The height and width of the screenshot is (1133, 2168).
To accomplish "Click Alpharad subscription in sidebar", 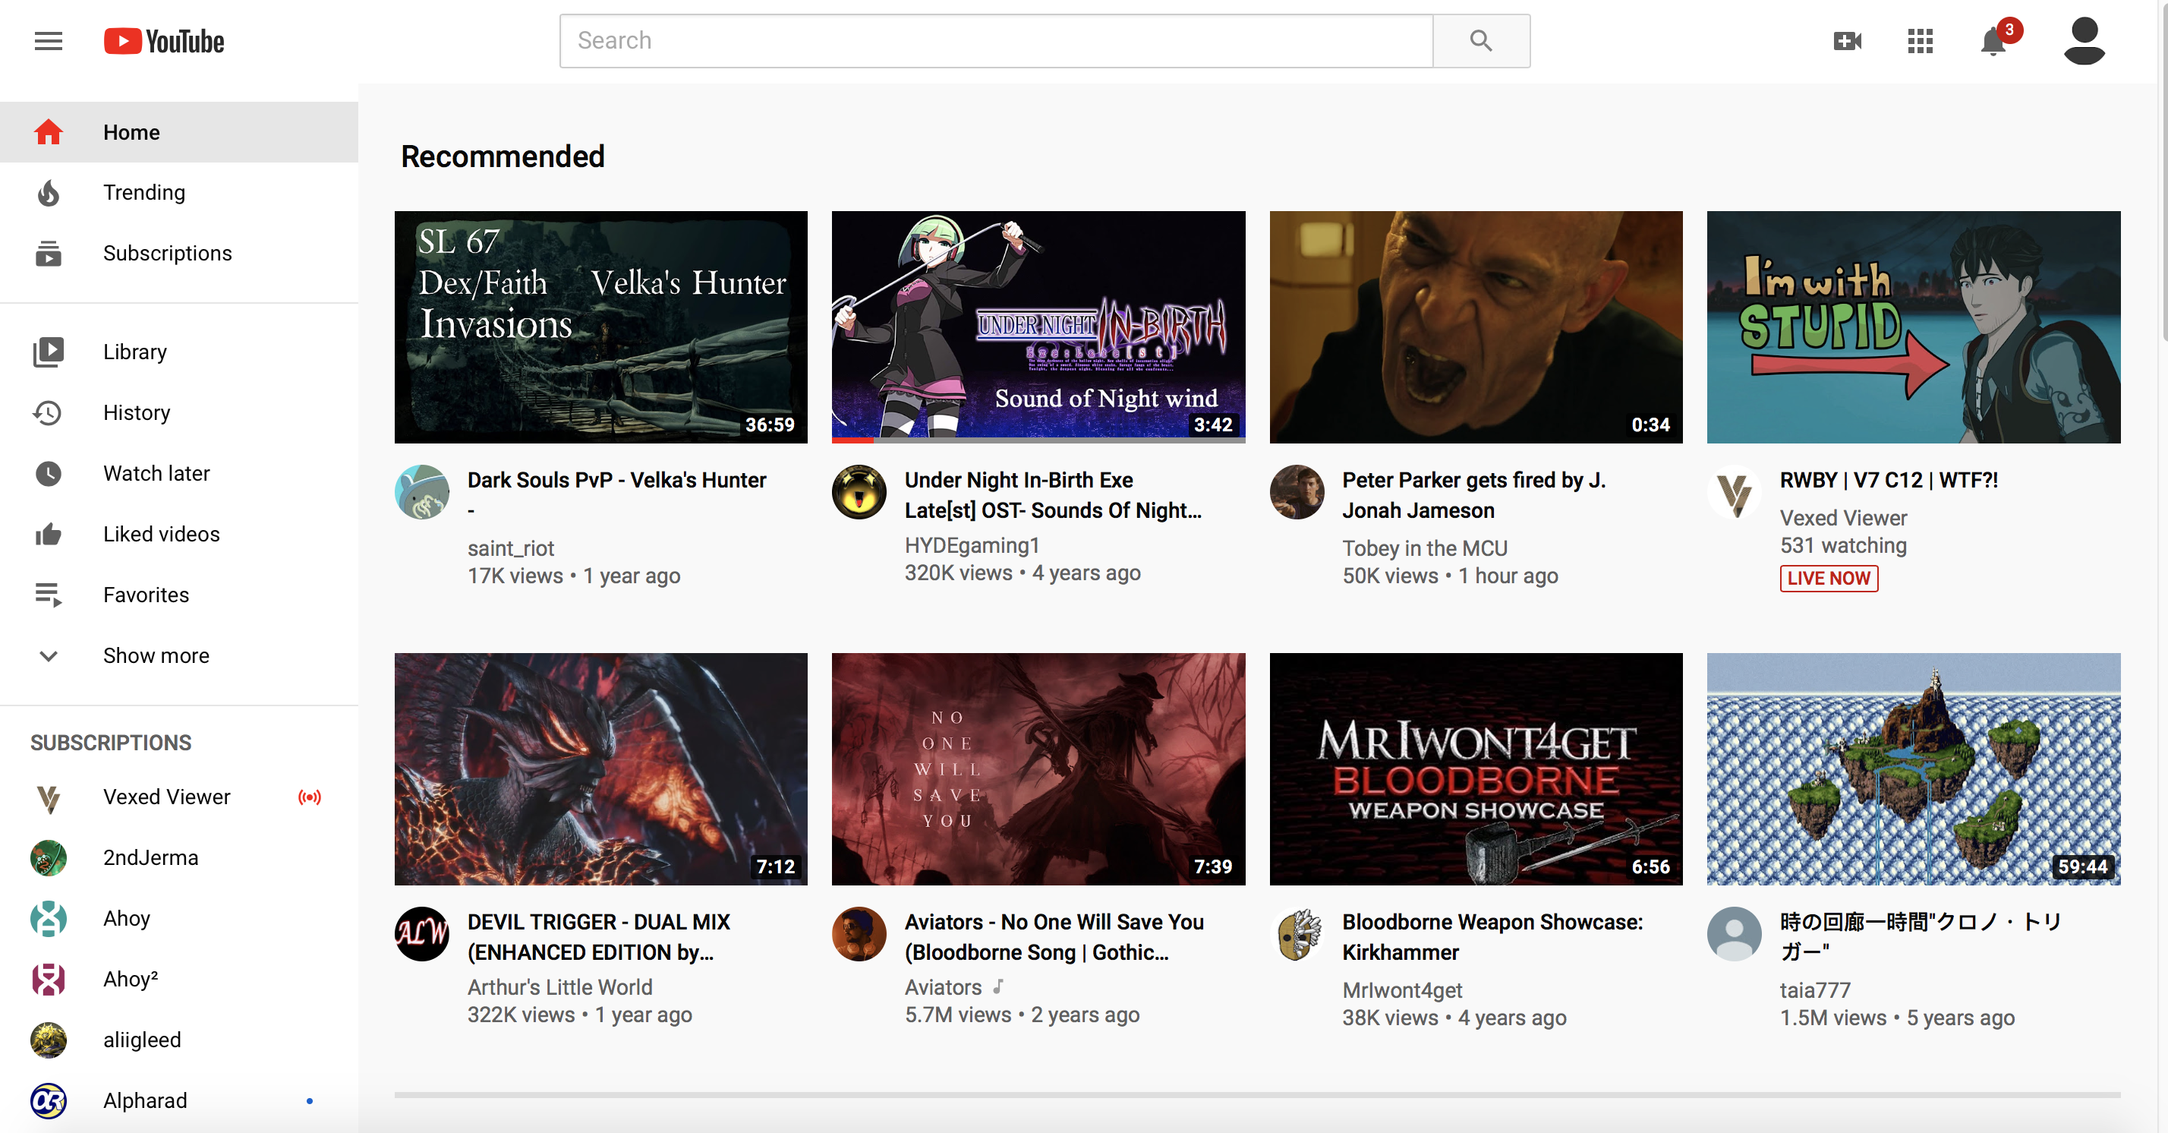I will click(x=178, y=1100).
